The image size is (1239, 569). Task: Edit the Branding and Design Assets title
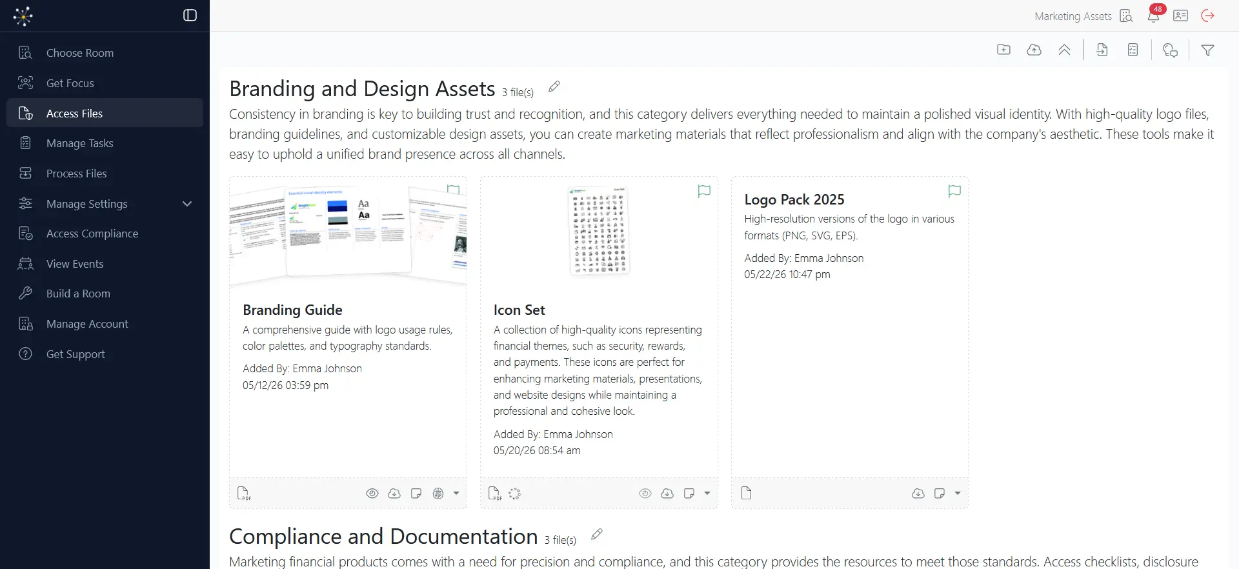coord(554,86)
